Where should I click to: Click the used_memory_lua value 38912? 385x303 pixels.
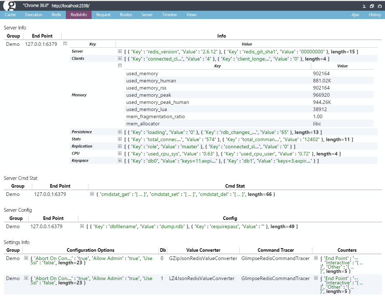(320, 109)
